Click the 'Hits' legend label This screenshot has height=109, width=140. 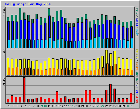tap(137, 11)
